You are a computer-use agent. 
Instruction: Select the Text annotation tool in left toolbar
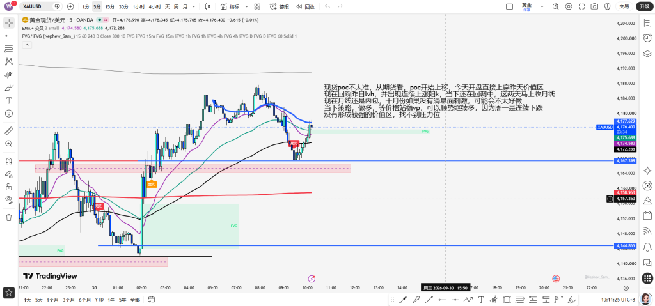coord(9,100)
